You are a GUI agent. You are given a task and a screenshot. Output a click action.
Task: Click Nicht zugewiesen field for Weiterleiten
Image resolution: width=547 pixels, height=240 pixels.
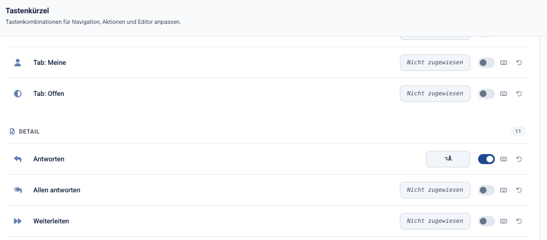click(435, 221)
